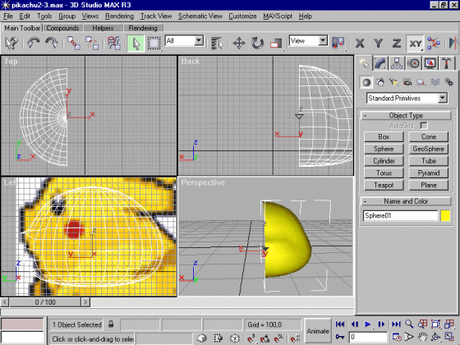Viewport: 460px width, 345px height.
Task: Undo the last action with the Undo arrow
Action: (33, 43)
